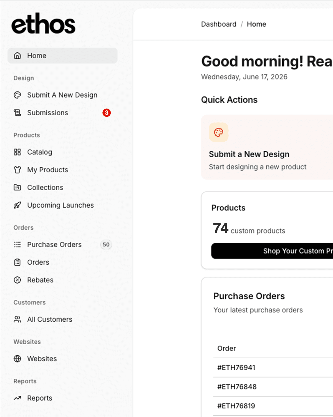Image resolution: width=333 pixels, height=417 pixels.
Task: Click the Purchase Orders card heading
Action: (x=249, y=296)
